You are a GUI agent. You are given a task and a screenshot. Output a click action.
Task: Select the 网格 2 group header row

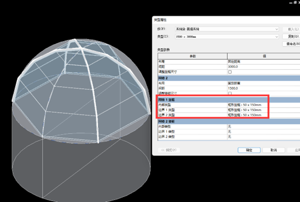pyautogui.click(x=229, y=78)
